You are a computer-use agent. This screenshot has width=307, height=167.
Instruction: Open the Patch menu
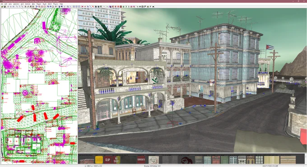(50, 4)
